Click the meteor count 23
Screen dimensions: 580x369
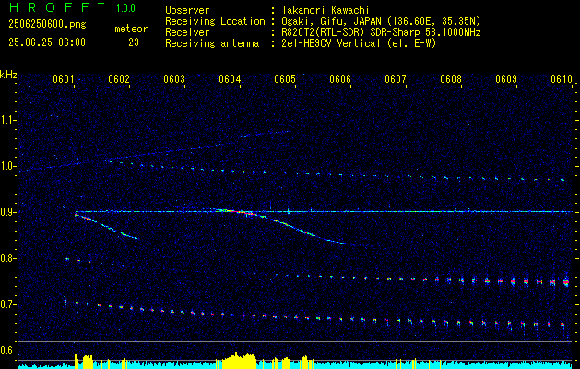pyautogui.click(x=134, y=42)
